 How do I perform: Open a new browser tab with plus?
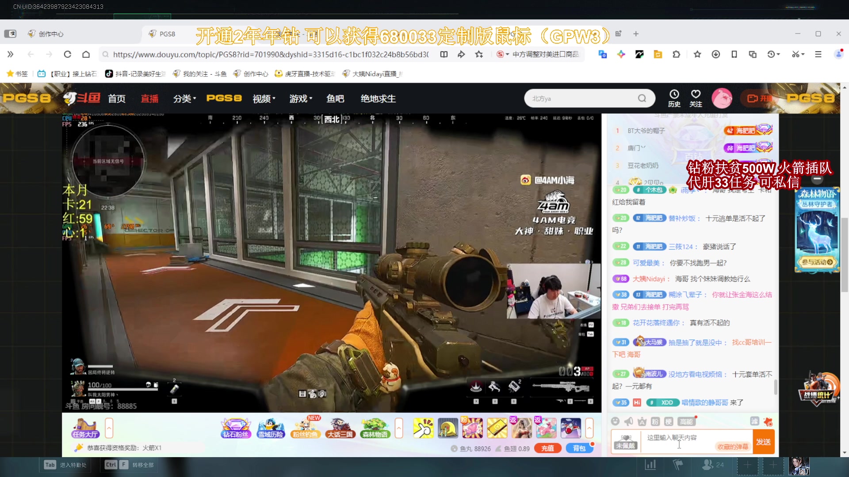point(635,34)
